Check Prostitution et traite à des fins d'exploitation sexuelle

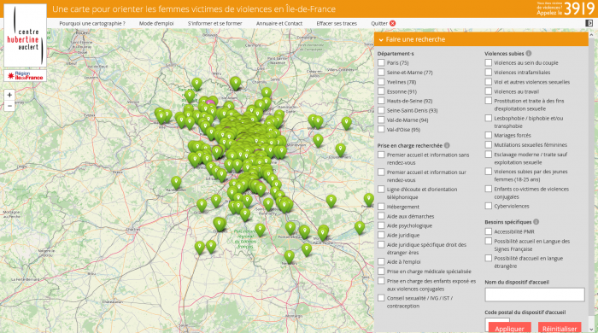click(489, 101)
